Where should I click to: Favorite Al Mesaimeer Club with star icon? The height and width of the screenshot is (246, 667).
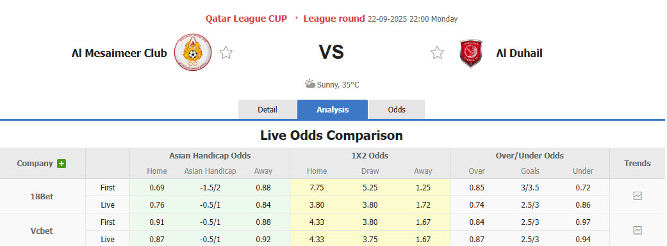[x=226, y=53]
